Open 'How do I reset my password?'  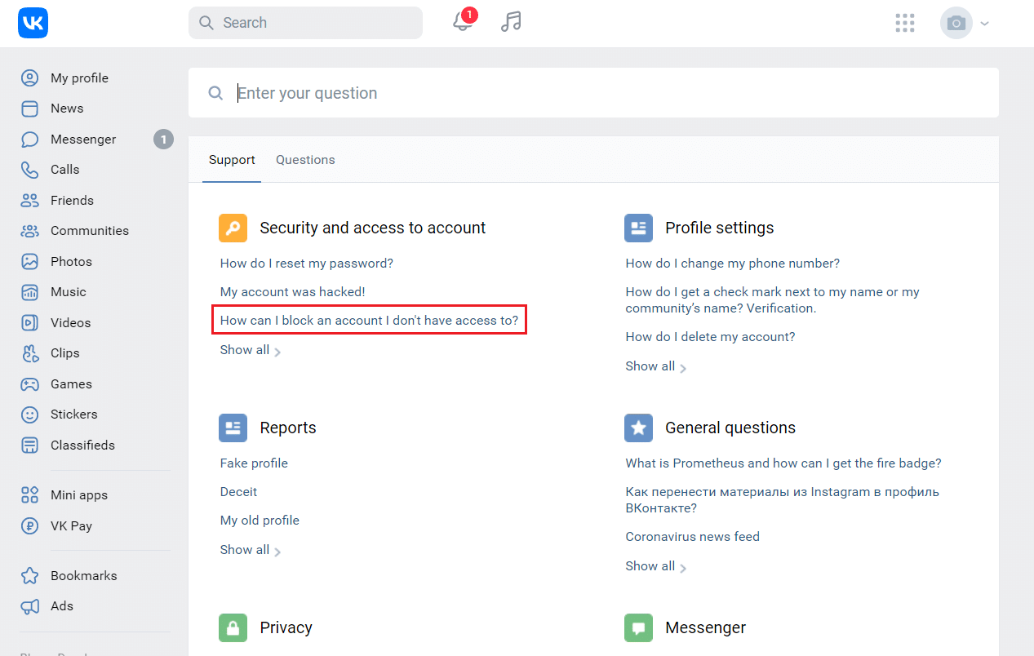[x=307, y=264]
